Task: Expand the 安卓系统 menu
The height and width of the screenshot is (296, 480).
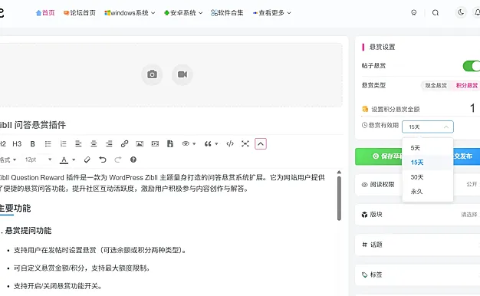Action: click(x=183, y=13)
